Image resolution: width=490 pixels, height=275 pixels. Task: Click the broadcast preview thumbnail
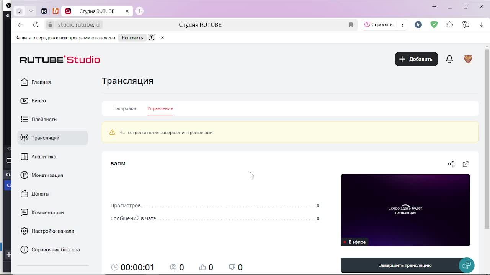[405, 210]
